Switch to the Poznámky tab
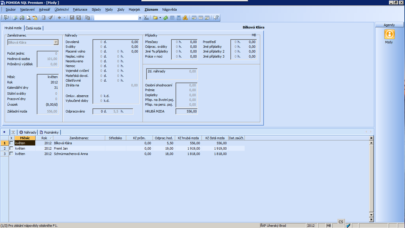 click(x=50, y=132)
